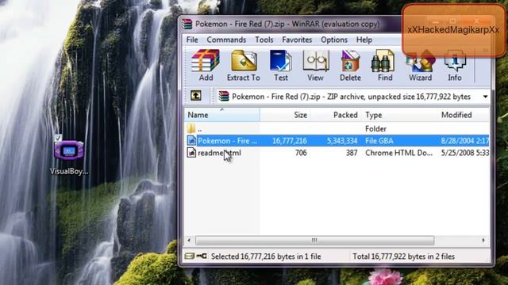Image resolution: width=508 pixels, height=285 pixels.
Task: Click the 5/25/2008 modified date
Action: pos(465,153)
